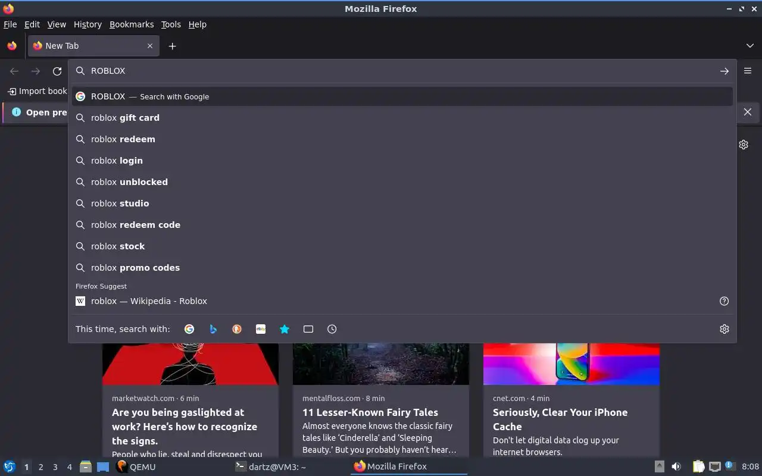Choose roblox stock suggestion
This screenshot has width=762, height=476.
click(x=402, y=246)
